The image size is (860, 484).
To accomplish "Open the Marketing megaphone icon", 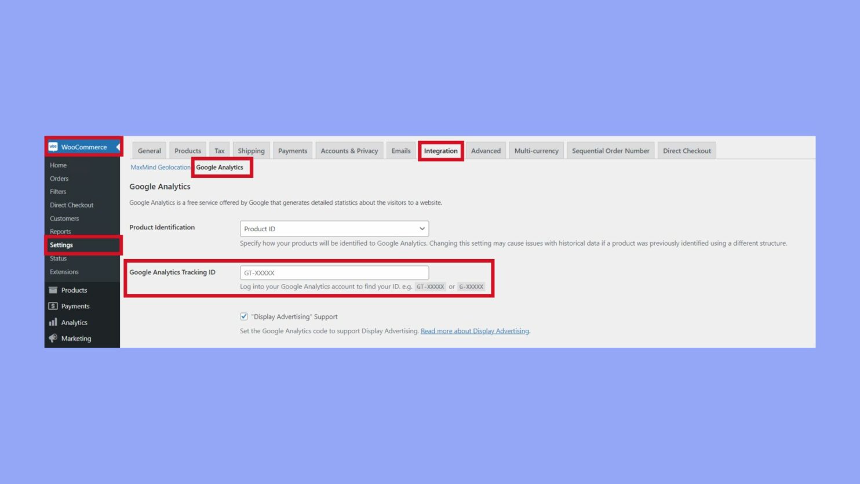I will pyautogui.click(x=52, y=339).
